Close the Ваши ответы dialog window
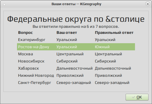 (x=148, y=4)
